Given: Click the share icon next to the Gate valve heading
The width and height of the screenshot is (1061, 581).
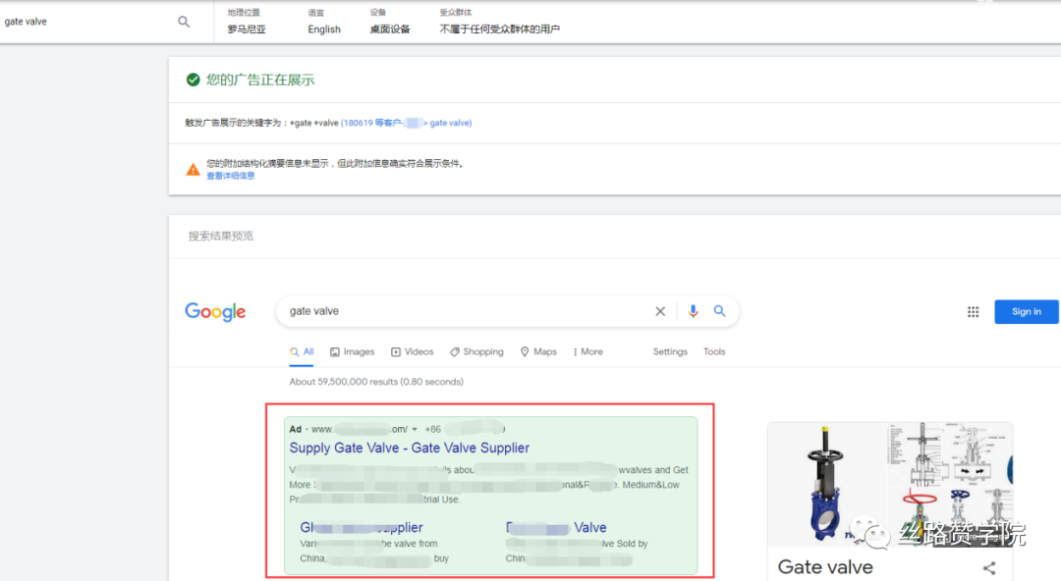Looking at the screenshot, I should pyautogui.click(x=989, y=567).
